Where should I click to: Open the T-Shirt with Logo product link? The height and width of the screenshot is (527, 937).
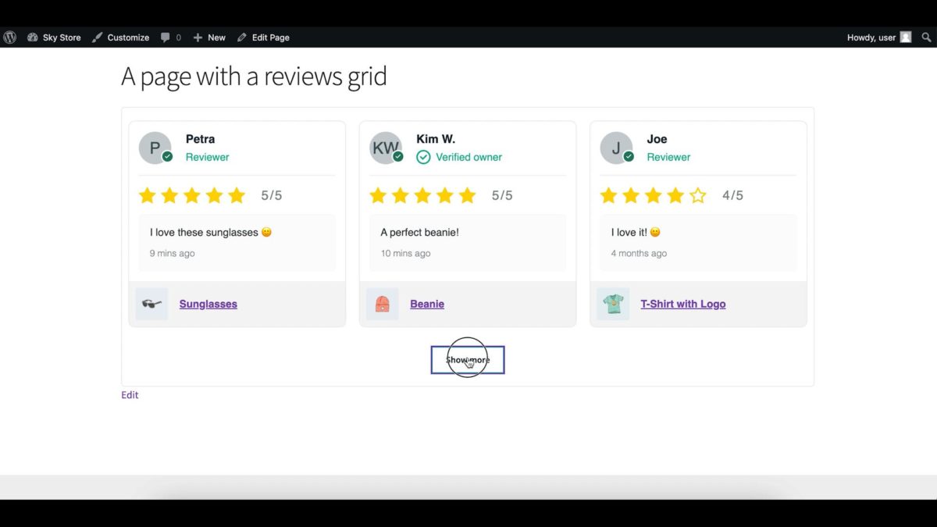pyautogui.click(x=683, y=304)
